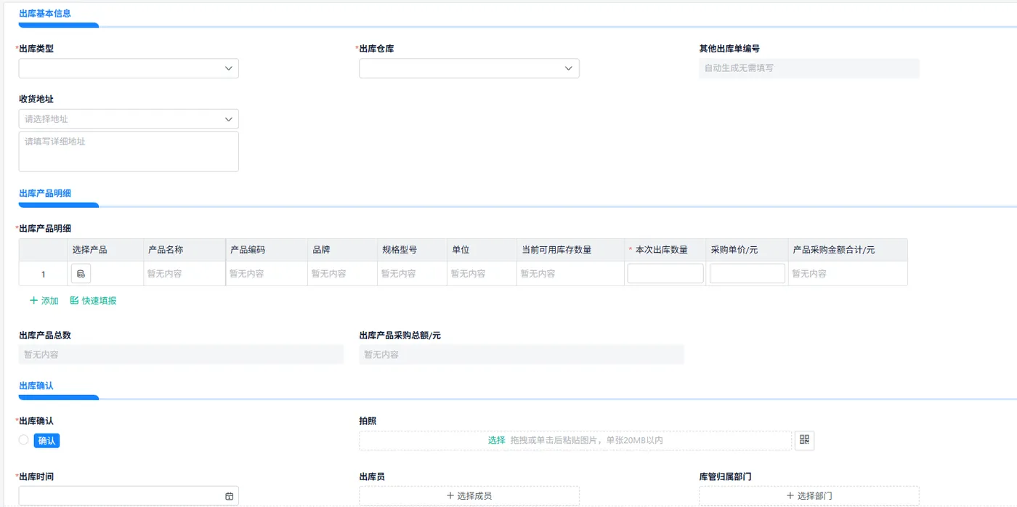The width and height of the screenshot is (1017, 507).
Task: Click the select-product icon in row 1
Action: coord(81,274)
